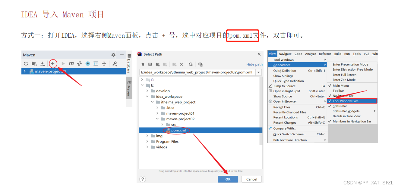Close the Select Path dialog
398x188 pixels.
[259, 54]
